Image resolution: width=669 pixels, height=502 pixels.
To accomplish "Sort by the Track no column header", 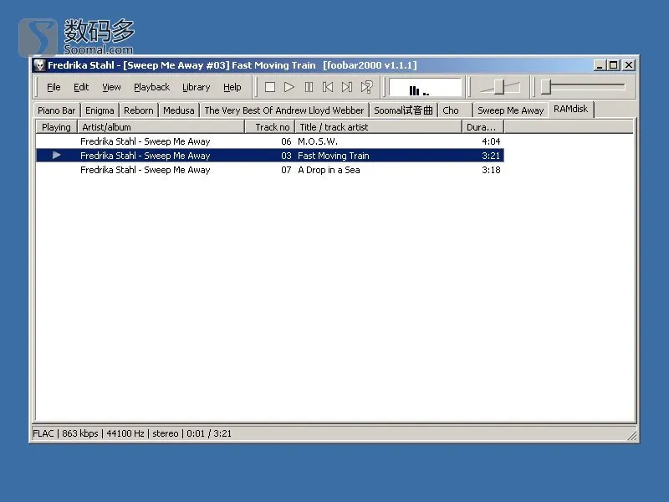I will (x=270, y=127).
